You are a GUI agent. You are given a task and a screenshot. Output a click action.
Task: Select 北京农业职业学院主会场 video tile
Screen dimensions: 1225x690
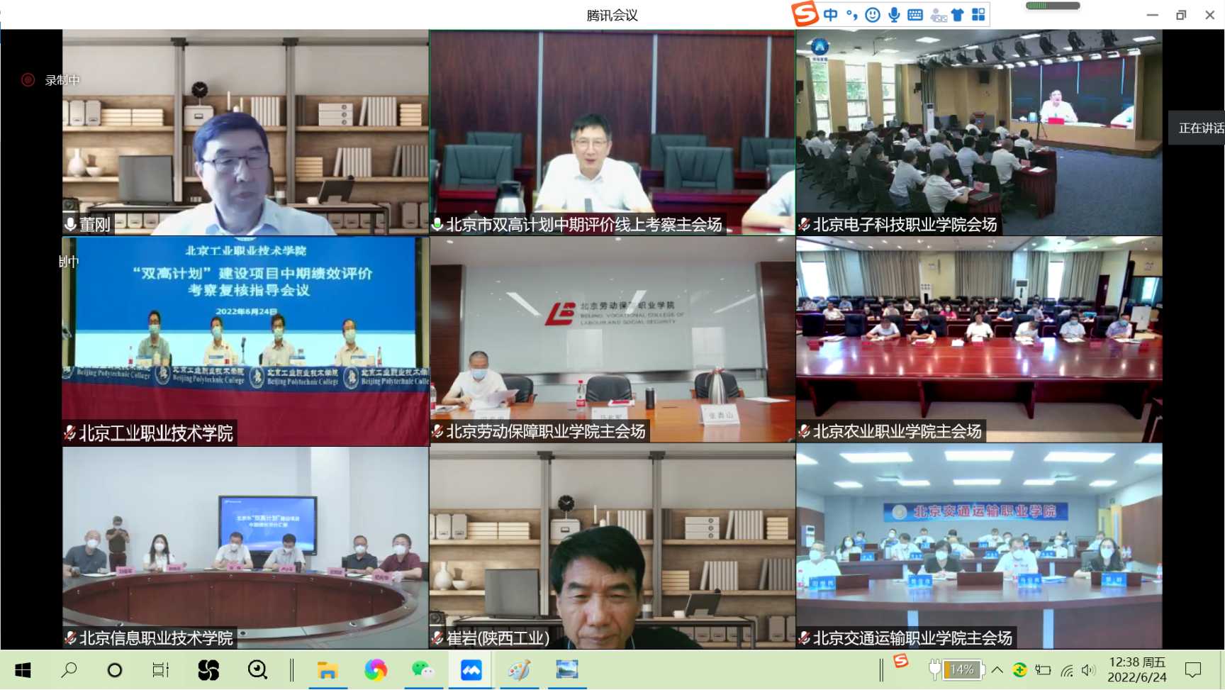click(979, 339)
